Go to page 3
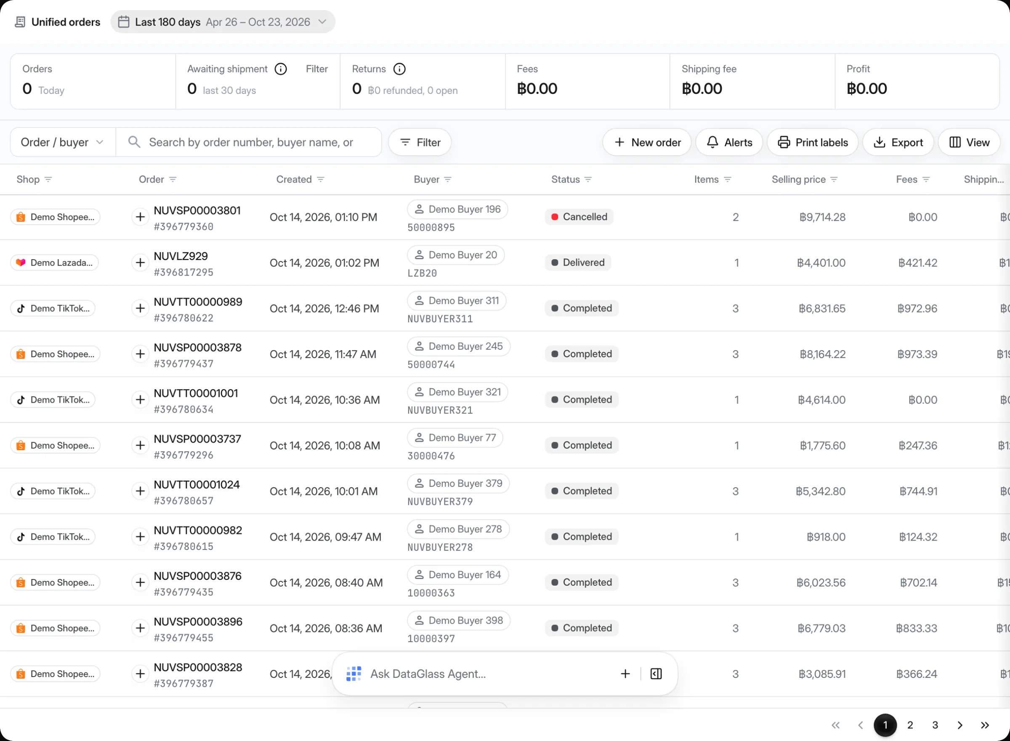Screen dimensions: 1010x741 pos(935,725)
